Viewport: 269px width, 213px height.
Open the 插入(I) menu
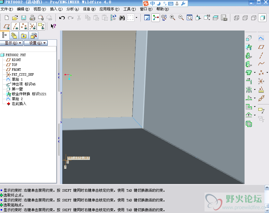56,9
